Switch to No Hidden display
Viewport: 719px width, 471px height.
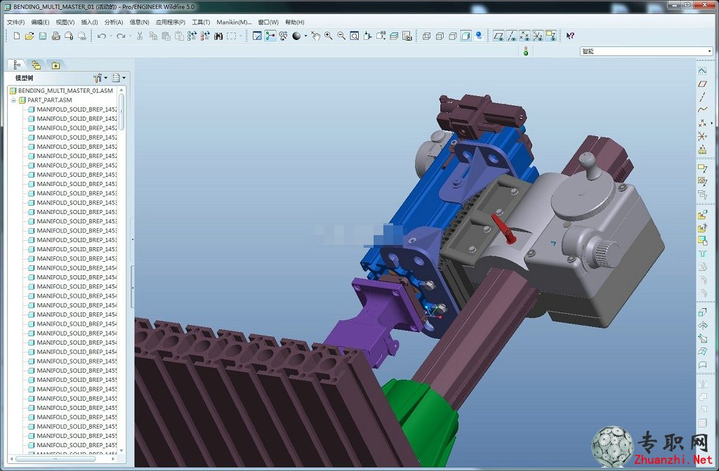453,36
